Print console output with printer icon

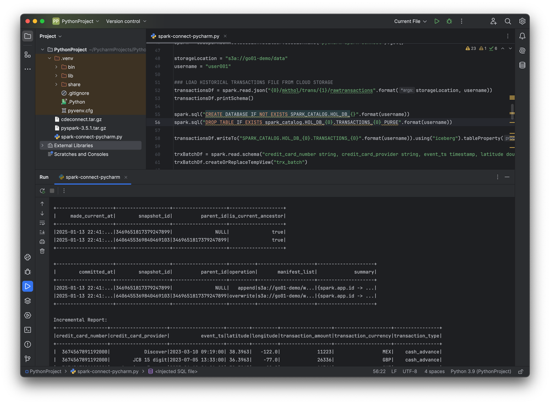point(42,241)
